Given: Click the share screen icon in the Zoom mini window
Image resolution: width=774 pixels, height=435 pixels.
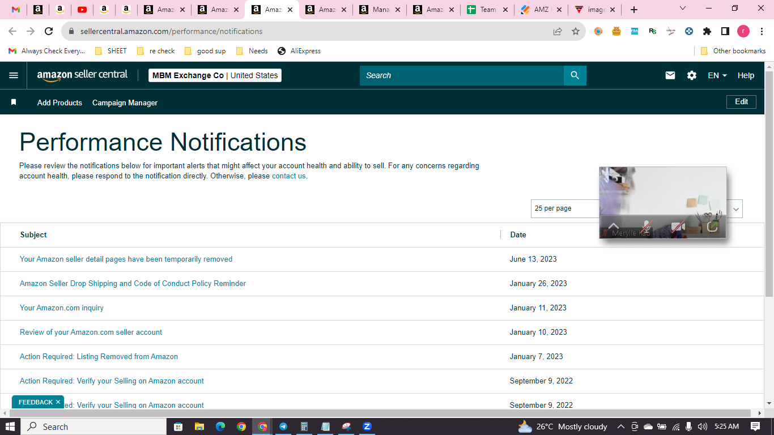Looking at the screenshot, I should tap(712, 227).
